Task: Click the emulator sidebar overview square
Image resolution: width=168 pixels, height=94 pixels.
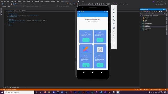Action: point(114,43)
